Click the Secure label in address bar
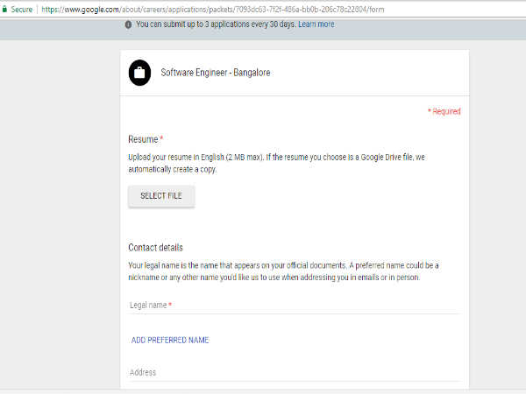 [x=21, y=10]
